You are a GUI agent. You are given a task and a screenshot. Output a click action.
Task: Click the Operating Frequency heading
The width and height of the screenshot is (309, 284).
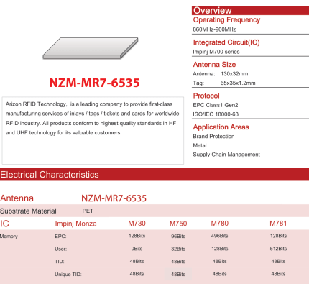click(x=226, y=20)
